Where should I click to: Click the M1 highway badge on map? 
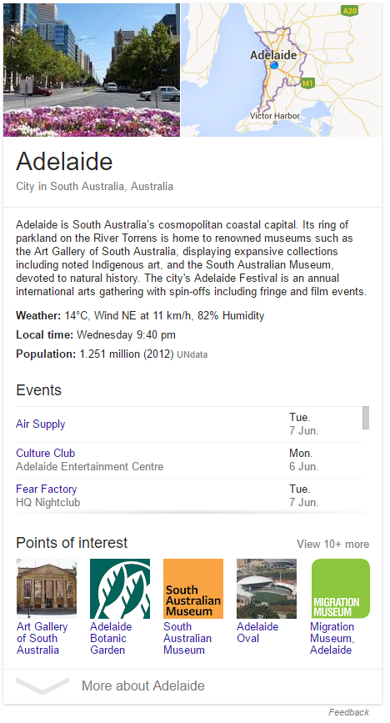[x=307, y=83]
